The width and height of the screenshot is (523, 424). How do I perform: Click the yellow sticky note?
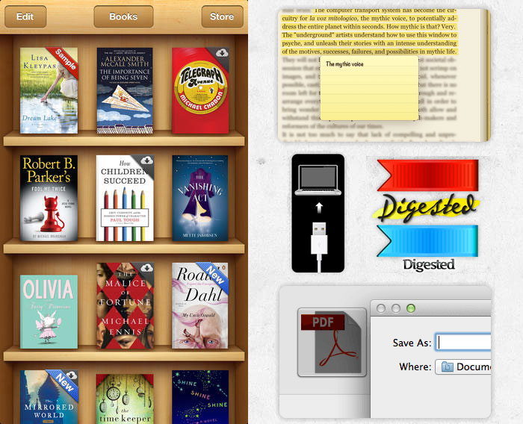pyautogui.click(x=369, y=90)
